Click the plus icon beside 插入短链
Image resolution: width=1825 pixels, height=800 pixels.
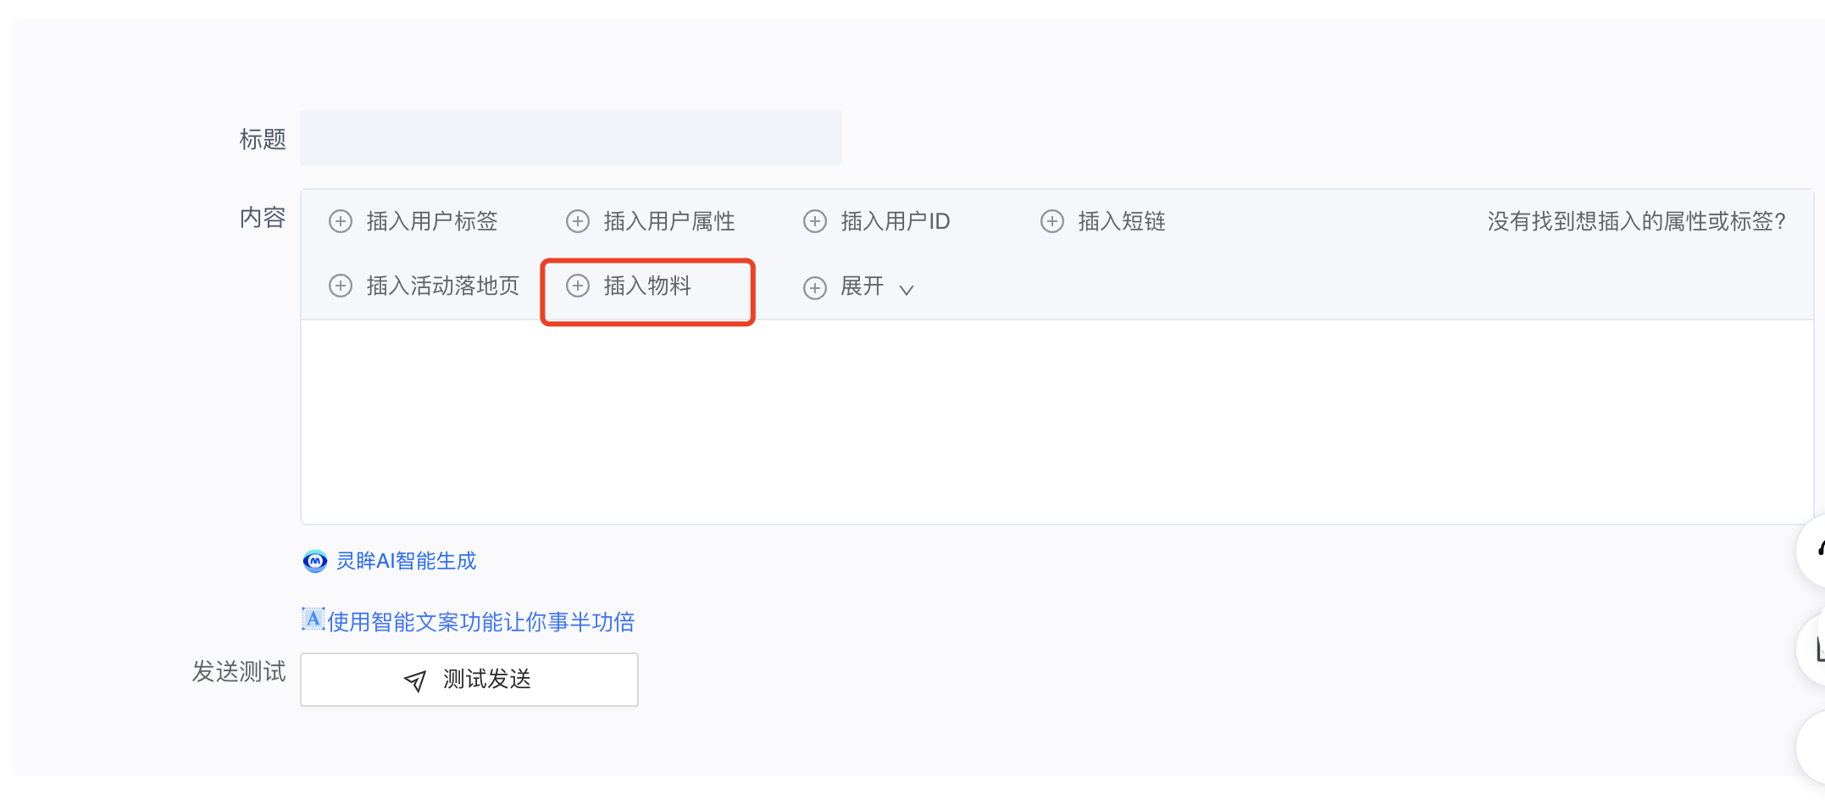tap(1052, 221)
